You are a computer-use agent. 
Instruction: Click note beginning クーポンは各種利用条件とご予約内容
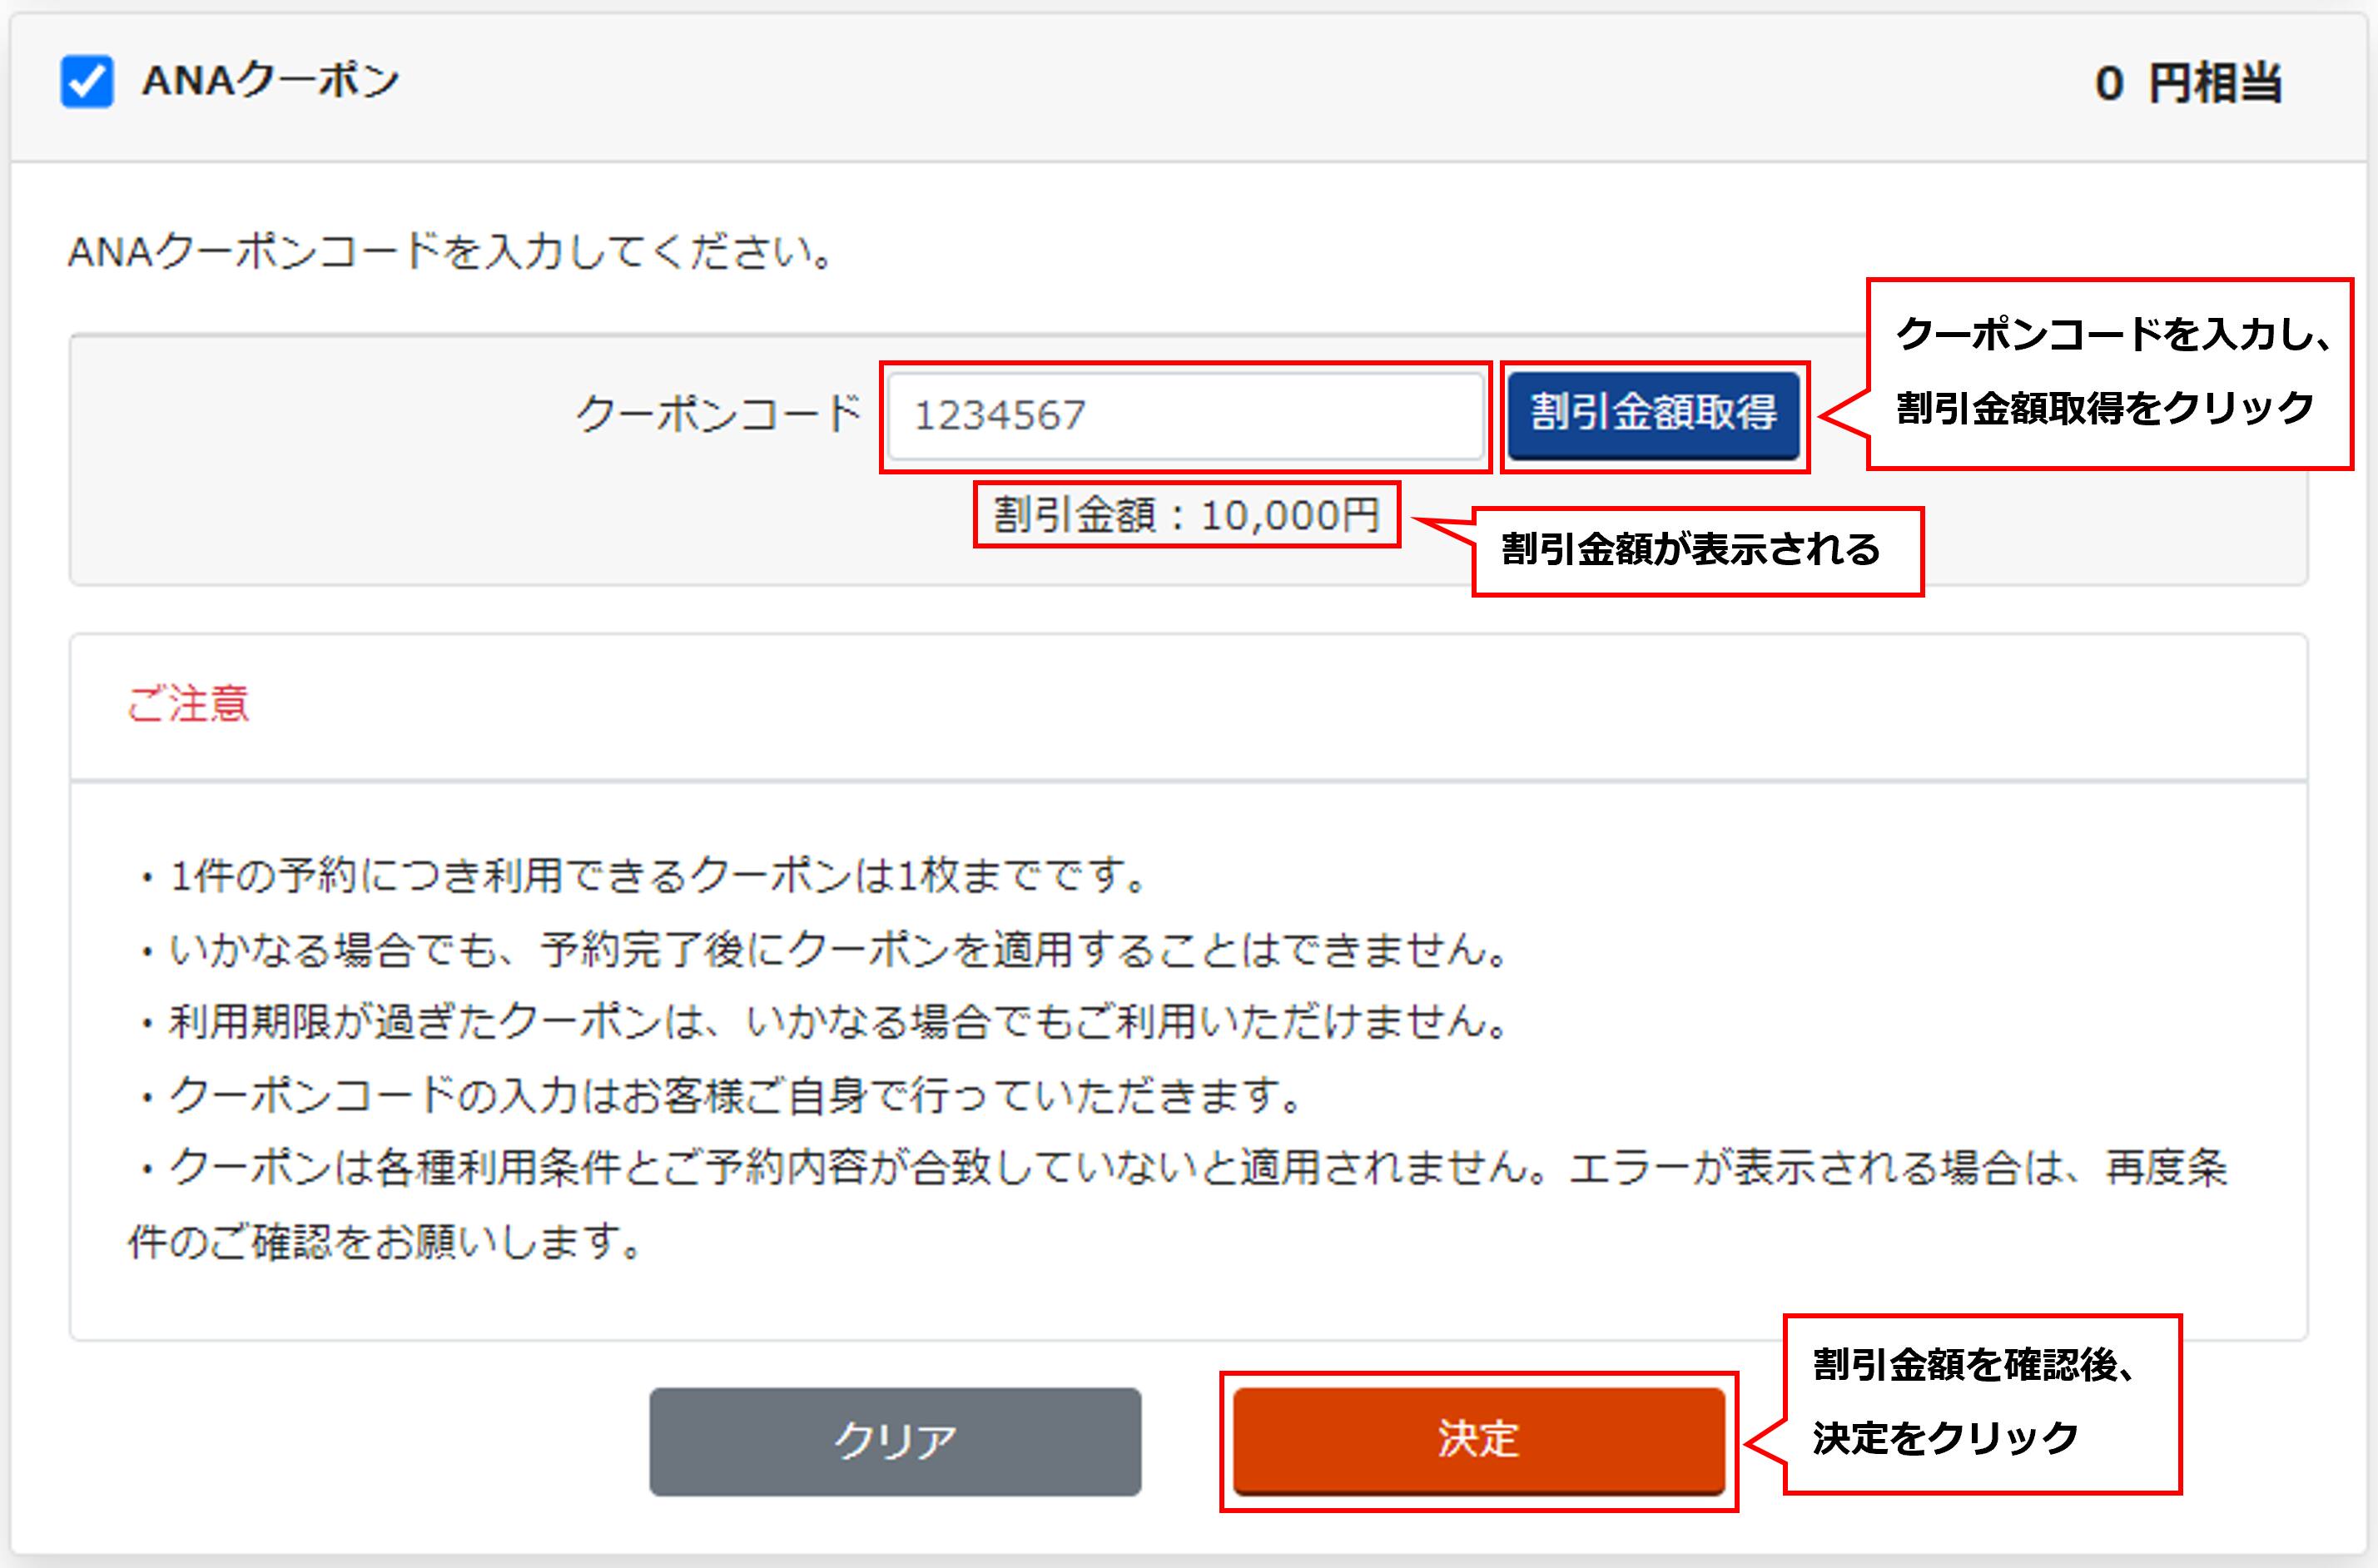point(1178,1205)
